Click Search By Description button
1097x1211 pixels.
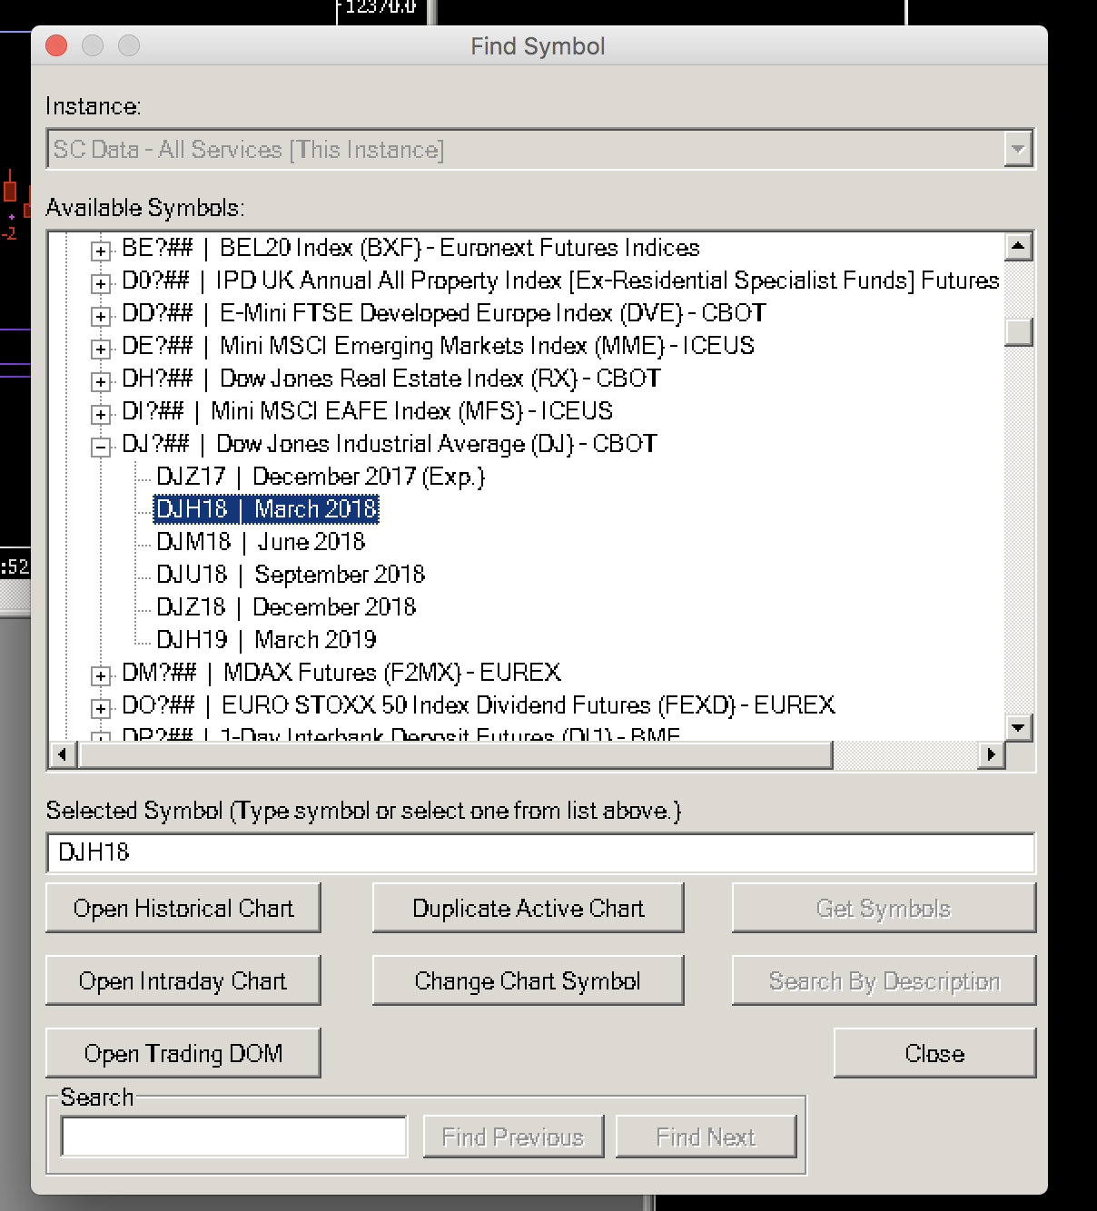(x=885, y=980)
